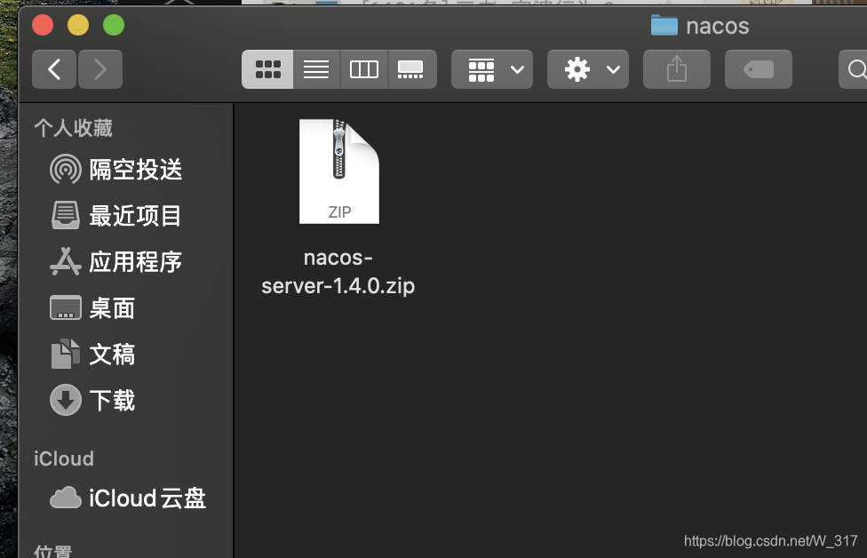Click the nacos window title text
The image size is (867, 558).
[717, 26]
